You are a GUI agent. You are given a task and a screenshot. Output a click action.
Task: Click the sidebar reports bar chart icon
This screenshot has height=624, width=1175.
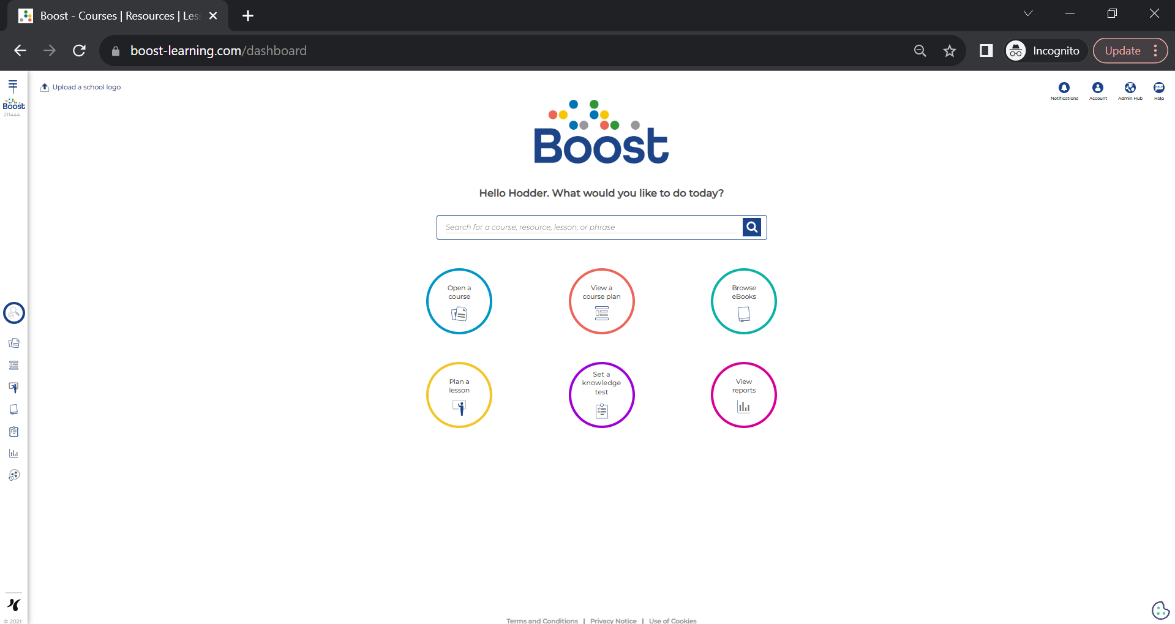(x=13, y=454)
